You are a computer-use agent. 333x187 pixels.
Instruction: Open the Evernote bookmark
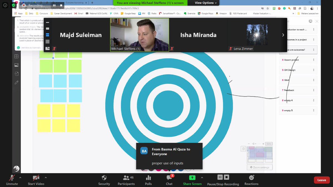pyautogui.click(x=190, y=13)
